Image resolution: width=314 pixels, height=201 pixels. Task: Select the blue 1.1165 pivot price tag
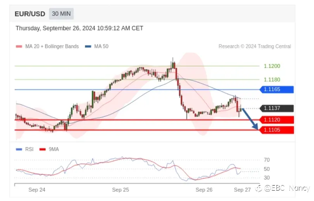(x=276, y=89)
